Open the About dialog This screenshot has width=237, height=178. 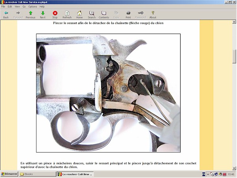click(153, 15)
